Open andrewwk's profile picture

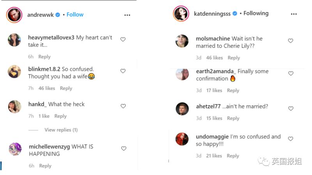[x=14, y=15]
